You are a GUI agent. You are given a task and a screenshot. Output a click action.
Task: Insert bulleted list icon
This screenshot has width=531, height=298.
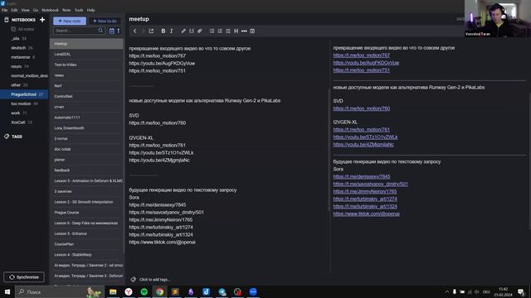212,31
